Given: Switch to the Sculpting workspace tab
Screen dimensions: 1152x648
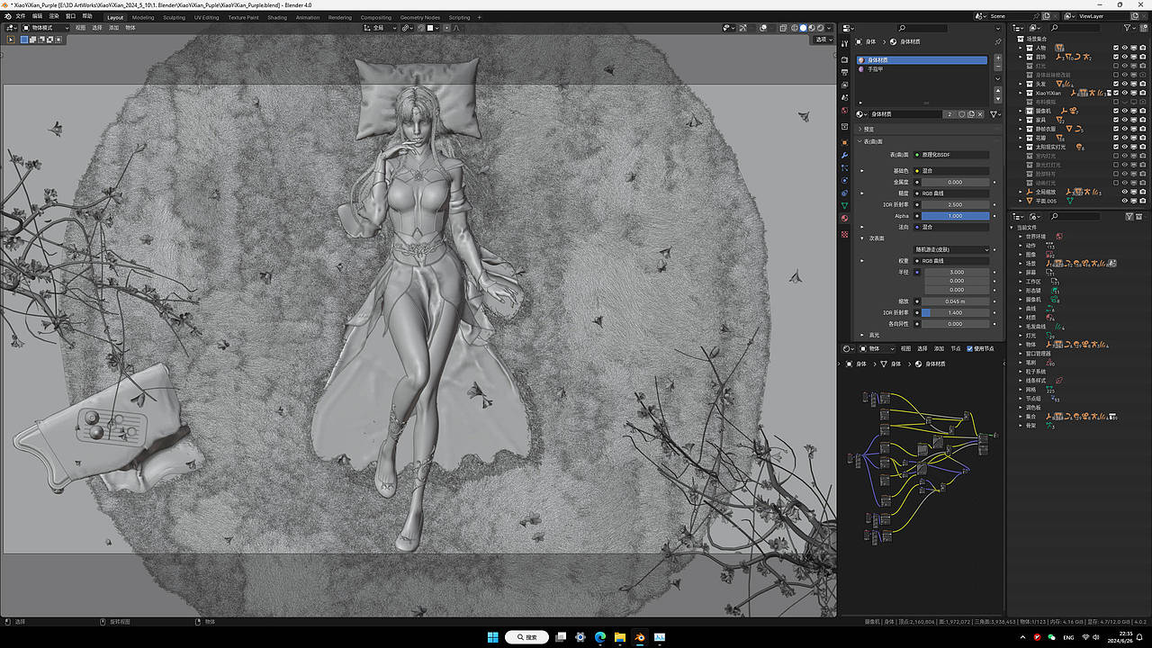Looking at the screenshot, I should pos(174,17).
